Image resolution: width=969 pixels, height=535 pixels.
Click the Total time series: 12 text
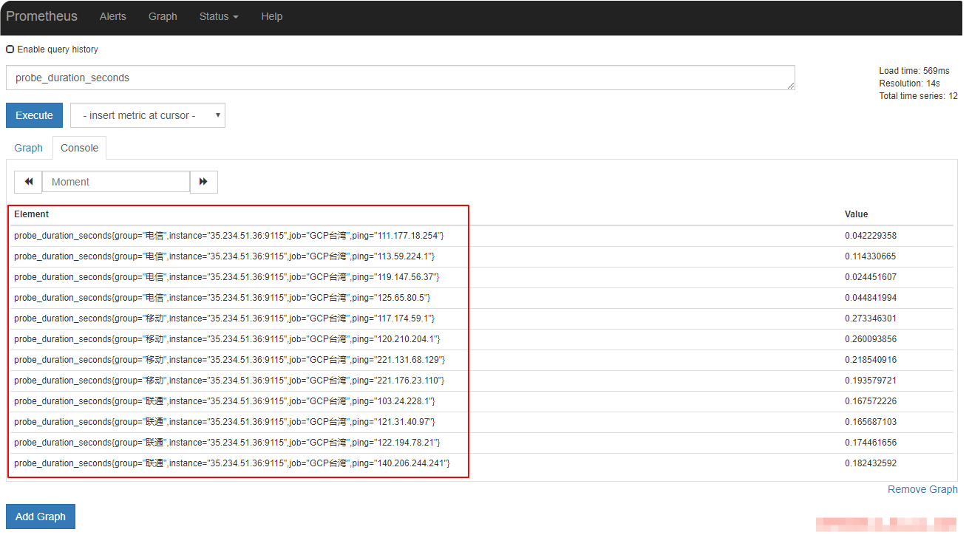click(x=918, y=96)
